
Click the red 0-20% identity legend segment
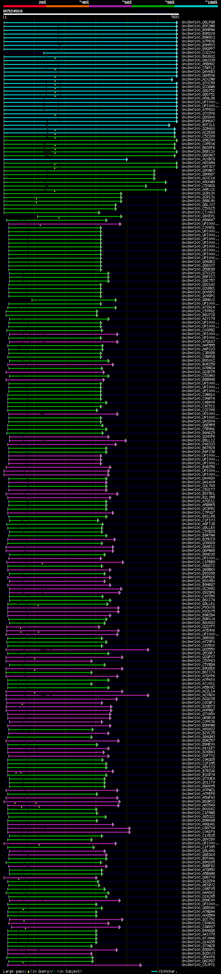point(25,7)
